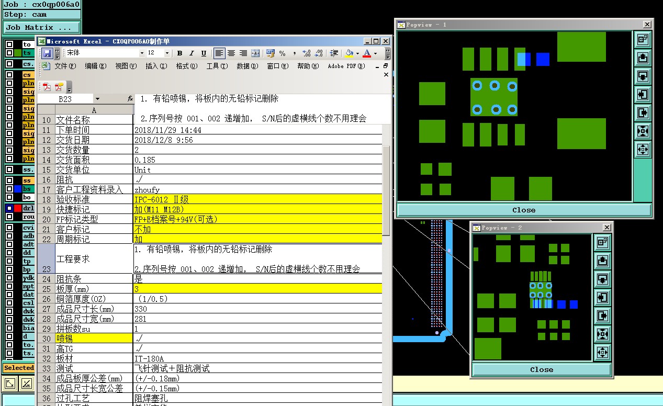Click the first Adobe PDF convert icon

click(x=47, y=87)
